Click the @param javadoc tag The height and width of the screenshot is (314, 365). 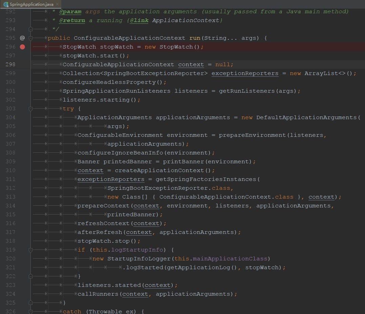pyautogui.click(x=70, y=12)
